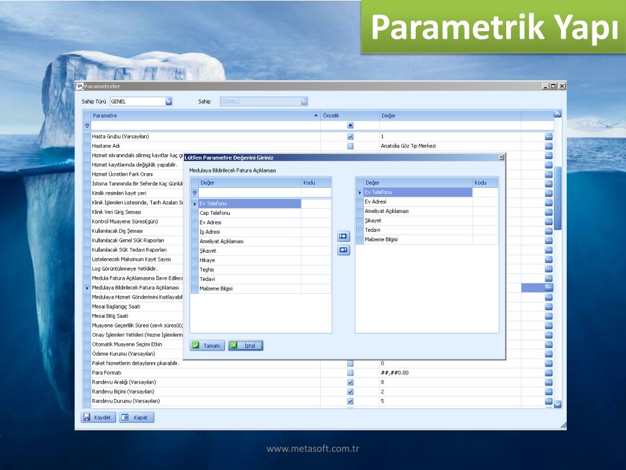Open ellipsis button for Randevu Aralığı (Varsayılan) row
The image size is (626, 470).
click(x=548, y=382)
